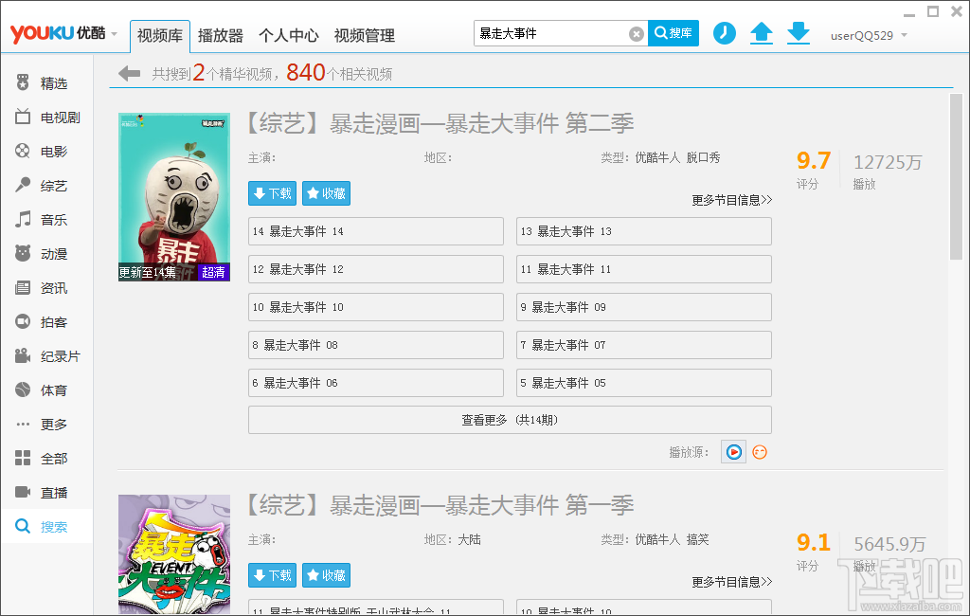This screenshot has width=970, height=616.
Task: Click 收藏 for 暴走大事件 第二季
Action: point(326,193)
